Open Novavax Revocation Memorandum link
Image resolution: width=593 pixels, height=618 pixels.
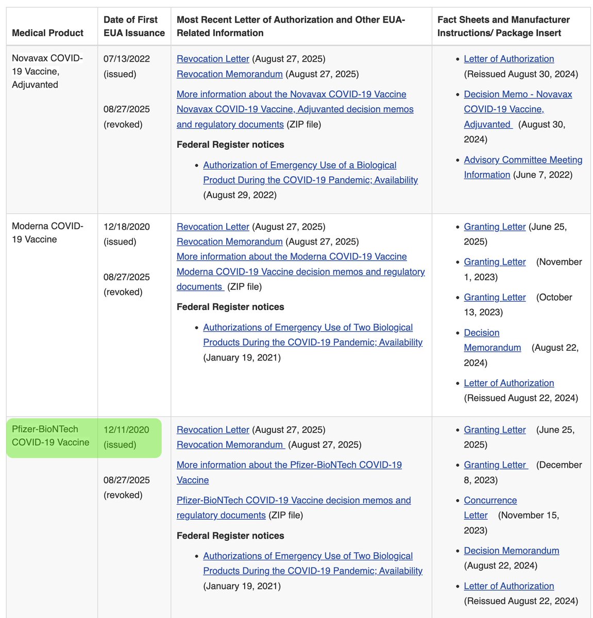(x=230, y=74)
